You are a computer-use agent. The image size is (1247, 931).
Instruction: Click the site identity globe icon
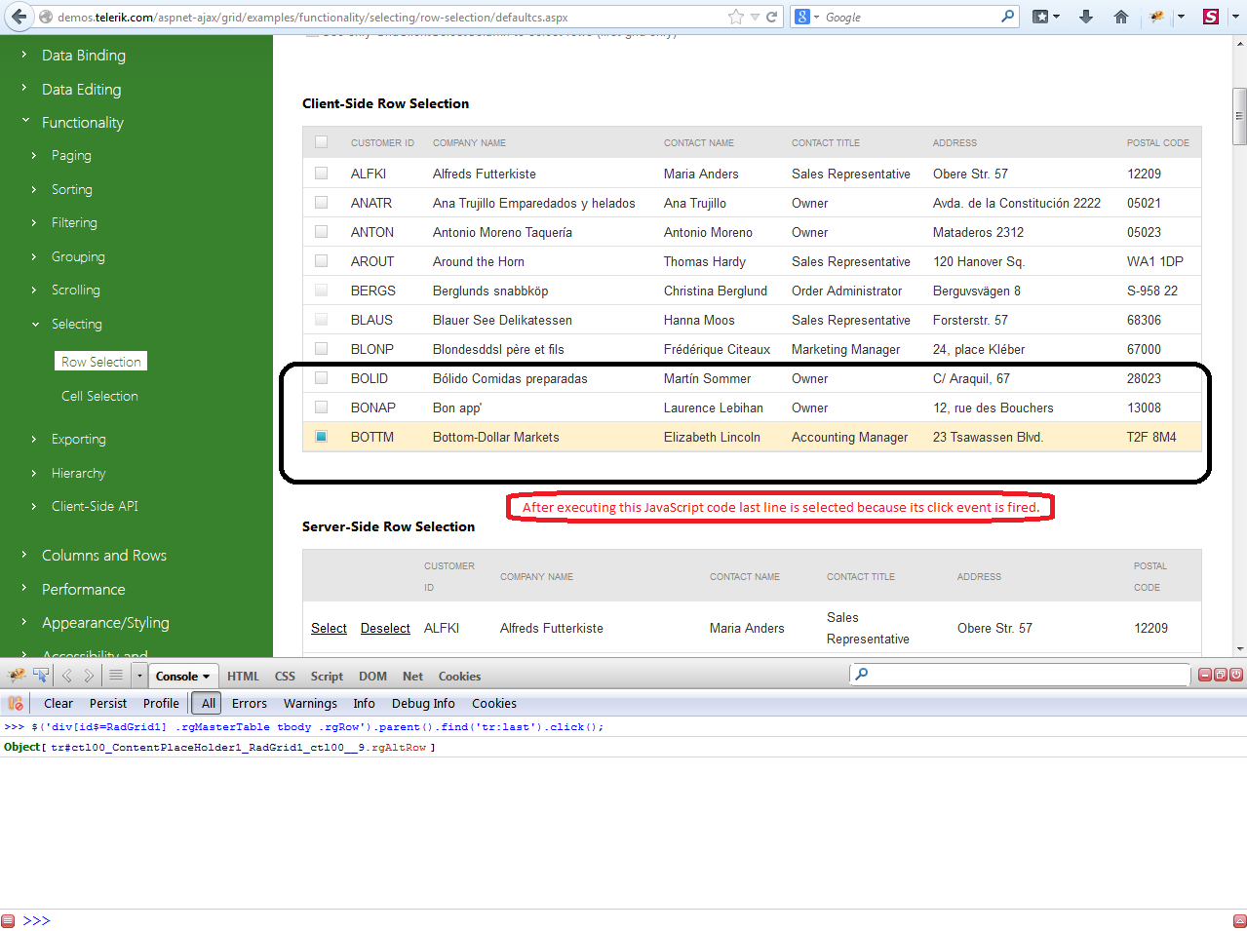point(45,17)
